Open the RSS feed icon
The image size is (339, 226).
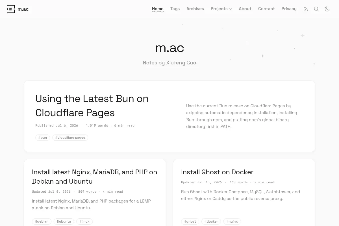point(306,9)
